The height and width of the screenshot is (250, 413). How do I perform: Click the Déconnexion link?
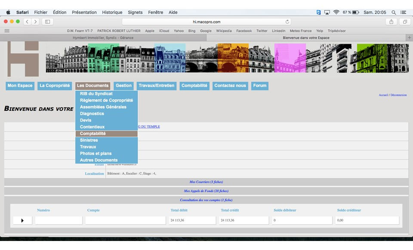click(398, 95)
